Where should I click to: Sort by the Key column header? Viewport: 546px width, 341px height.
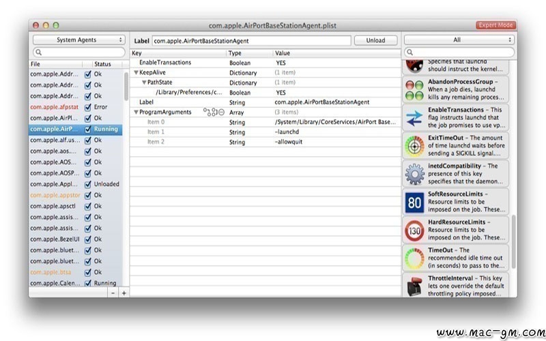pos(178,53)
